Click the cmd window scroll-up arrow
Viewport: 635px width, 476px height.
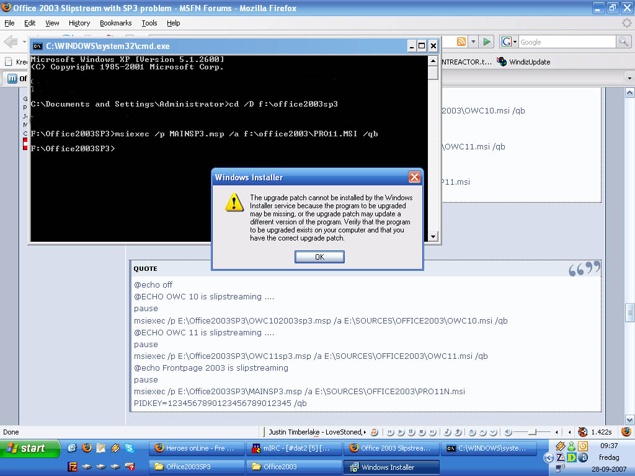(x=433, y=61)
